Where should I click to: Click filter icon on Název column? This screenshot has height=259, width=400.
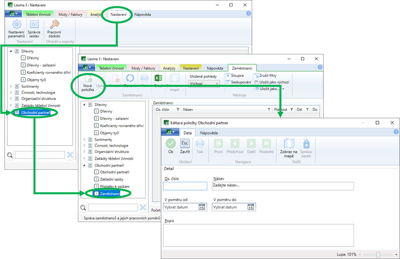(269, 109)
